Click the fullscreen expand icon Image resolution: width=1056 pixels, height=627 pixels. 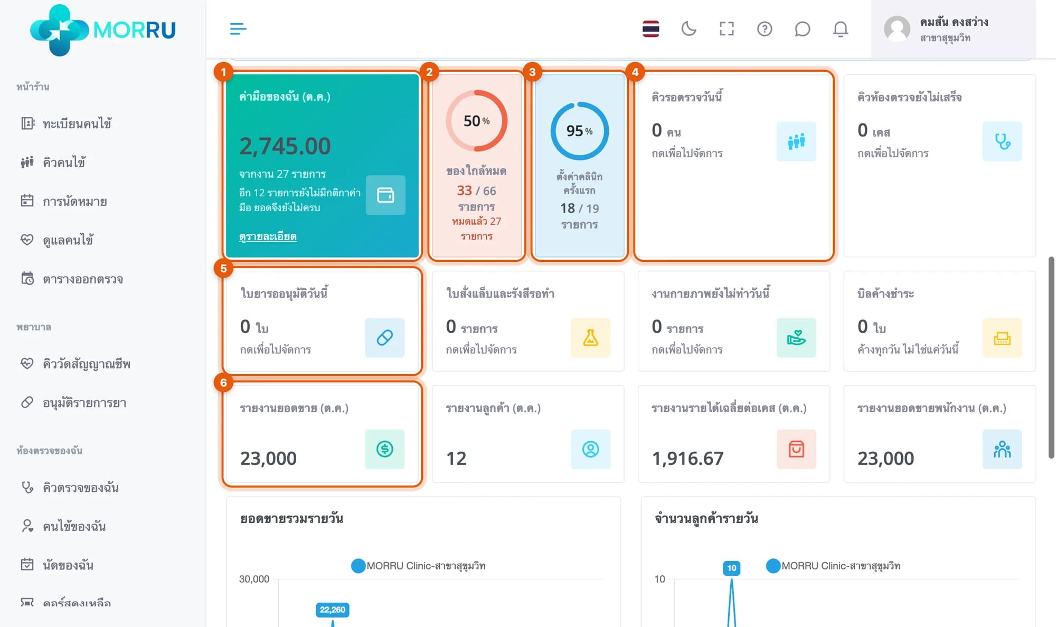click(x=727, y=28)
